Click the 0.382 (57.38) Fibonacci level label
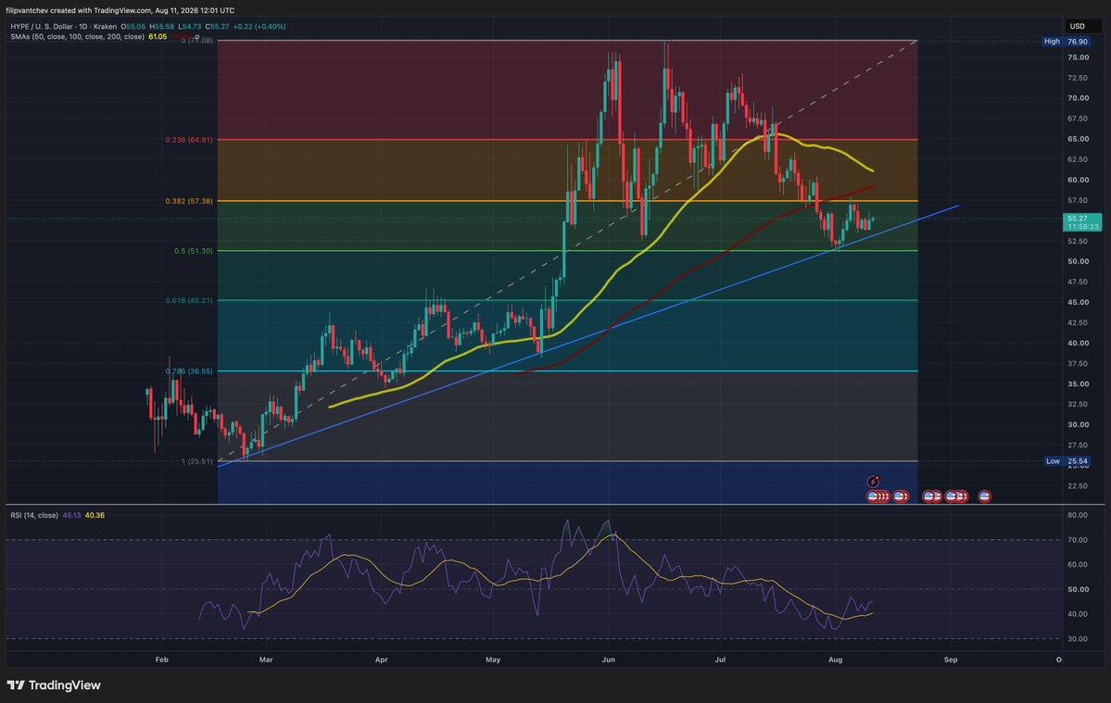1111x703 pixels. (x=188, y=201)
